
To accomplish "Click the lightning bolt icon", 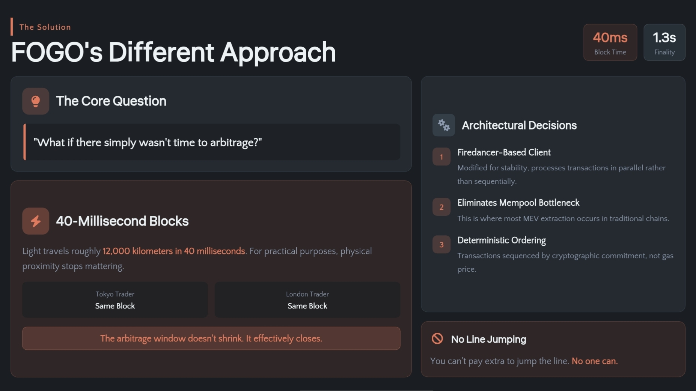I will coord(36,221).
